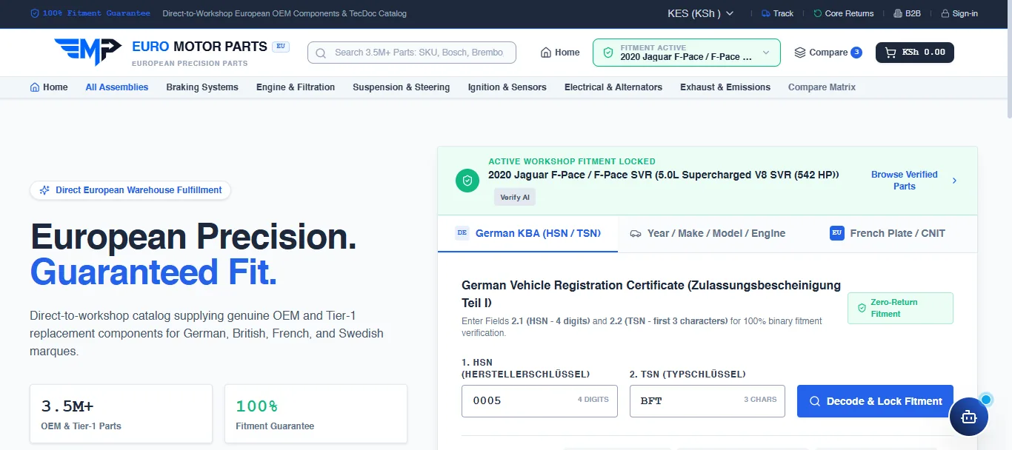Switch to French Plate / CNIT tab
This screenshot has height=450, width=1012.
coord(888,233)
